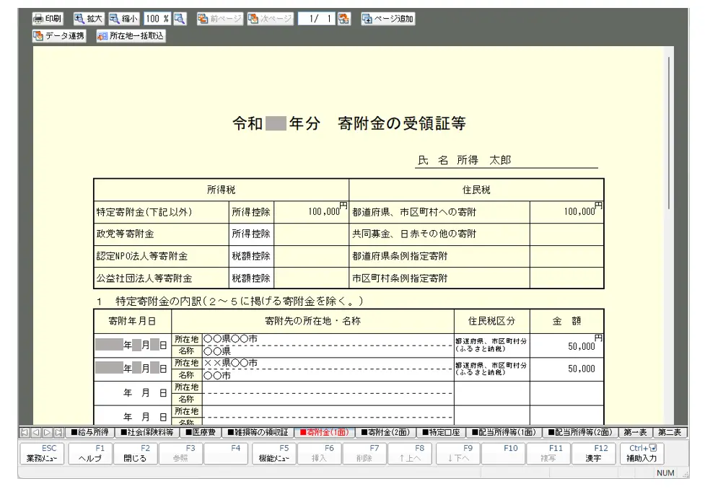The image size is (705, 489).
Task: Click 所在地一括取込 import button
Action: click(131, 36)
